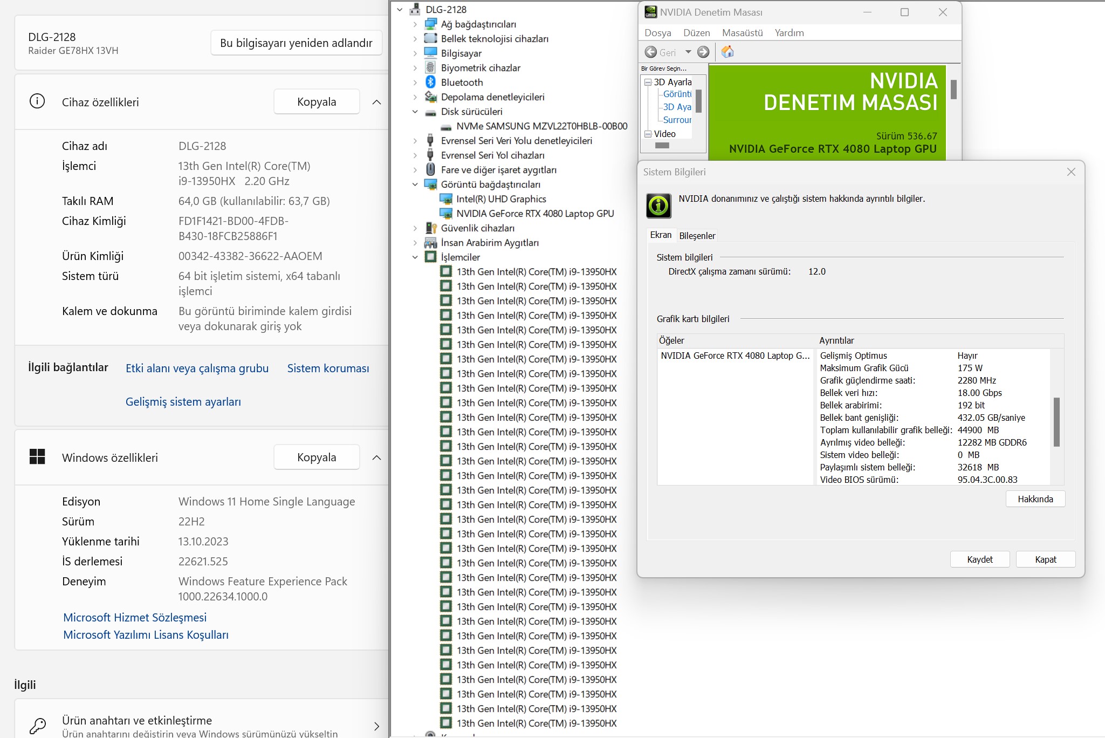
Task: Click the Güvenlik cihazları icon
Action: coord(430,228)
